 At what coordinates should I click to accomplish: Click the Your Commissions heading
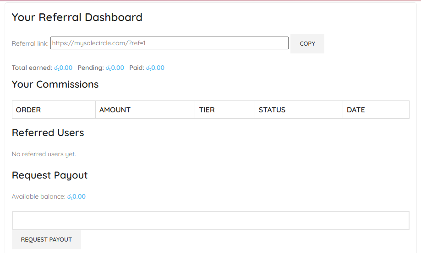[x=55, y=84]
